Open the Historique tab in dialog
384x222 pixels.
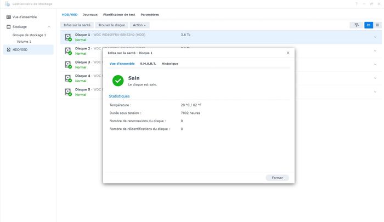click(170, 64)
